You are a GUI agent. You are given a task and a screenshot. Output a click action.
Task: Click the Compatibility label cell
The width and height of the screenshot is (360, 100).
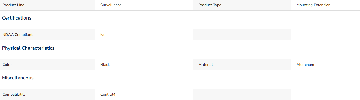coord(47,94)
